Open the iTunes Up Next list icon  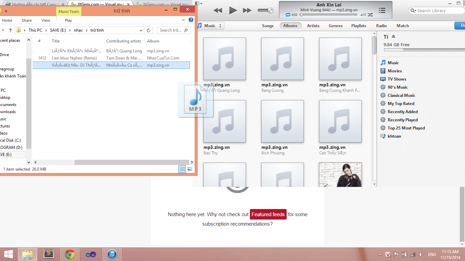point(382,11)
